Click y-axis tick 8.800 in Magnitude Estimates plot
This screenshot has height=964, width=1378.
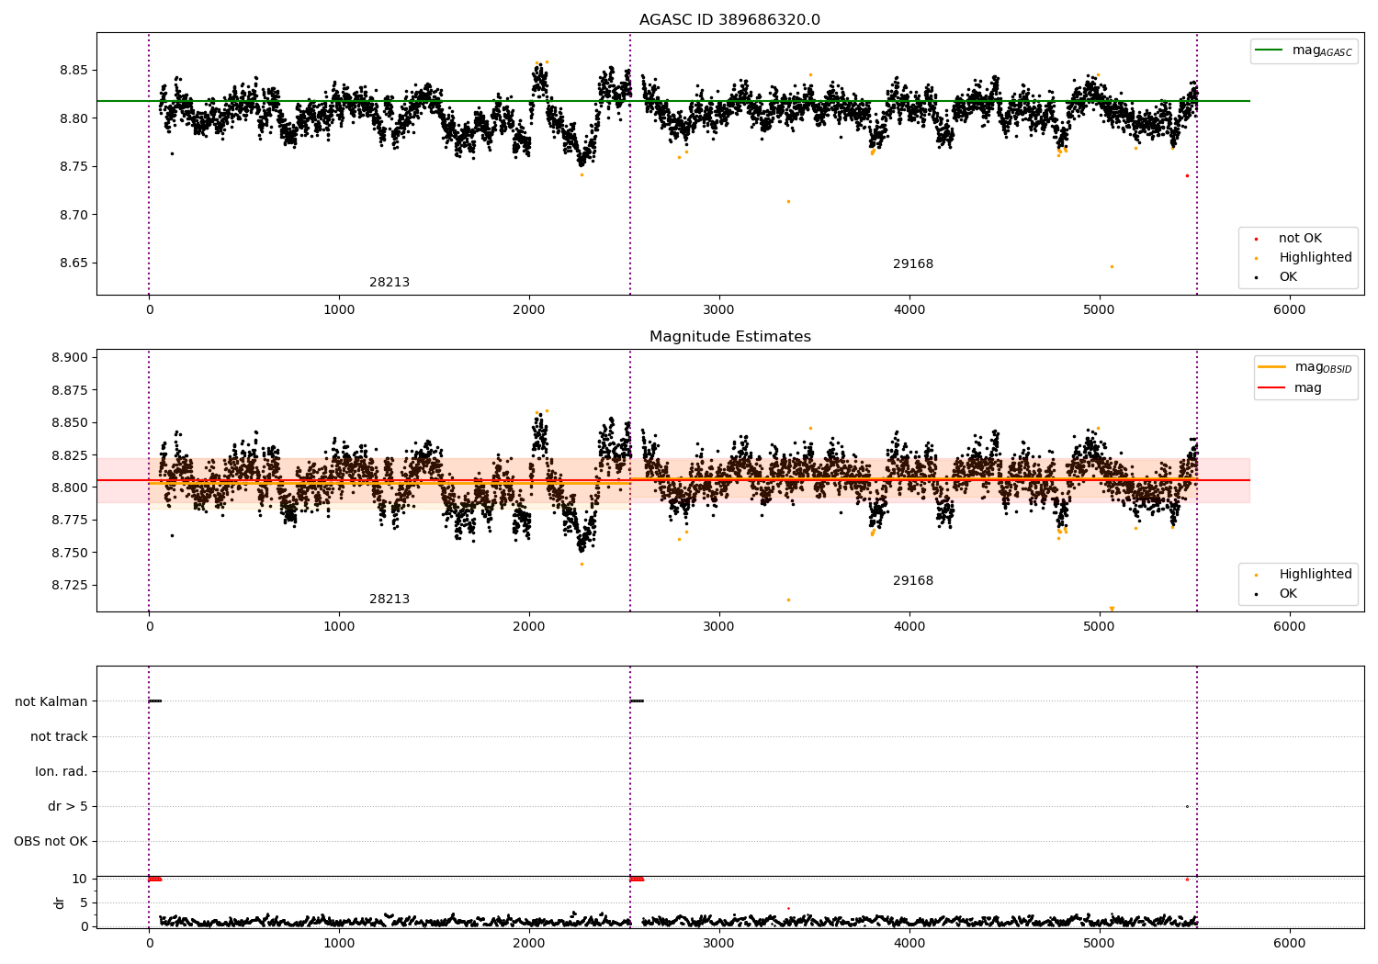tap(70, 488)
